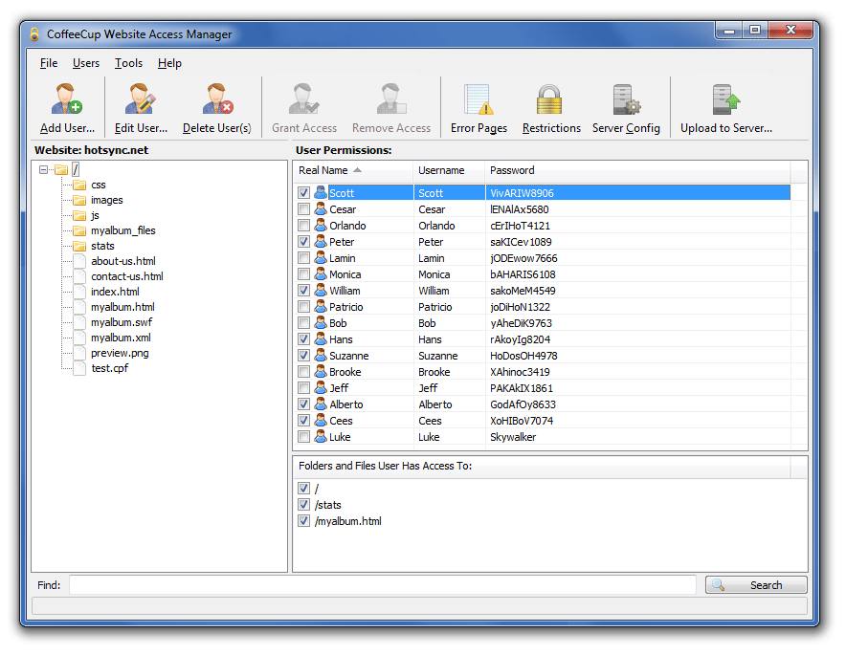Sort by the Real Name column
846x655 pixels.
coord(354,170)
